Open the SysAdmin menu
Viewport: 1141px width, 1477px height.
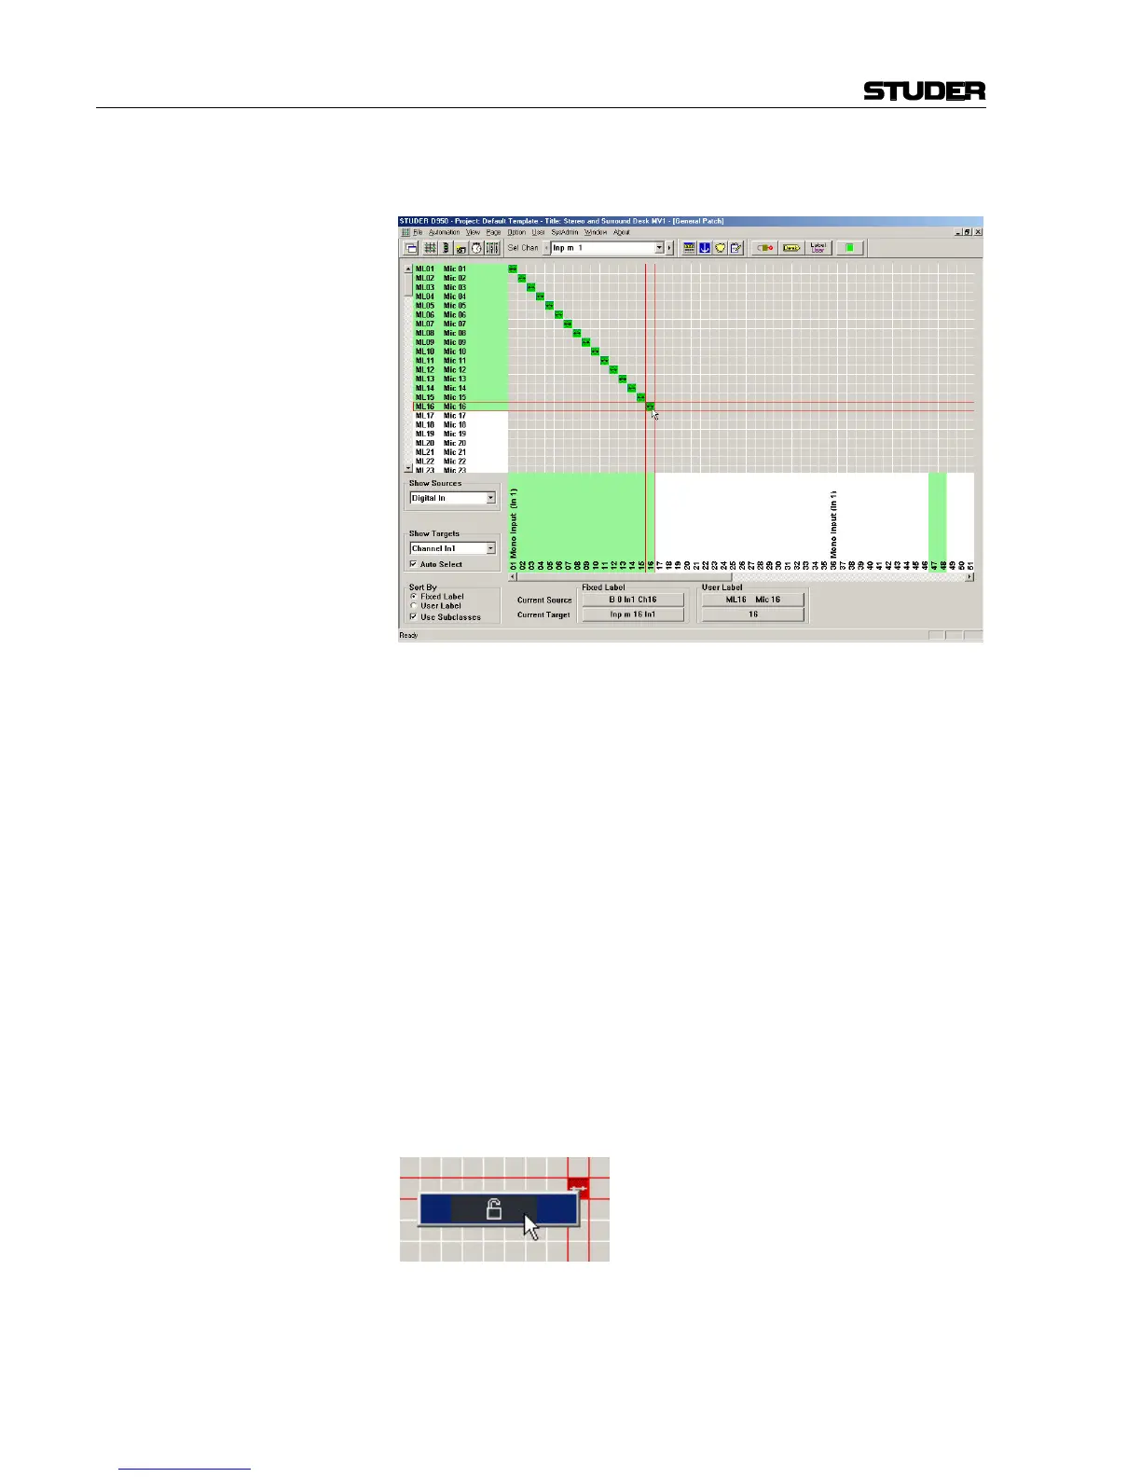(x=565, y=232)
